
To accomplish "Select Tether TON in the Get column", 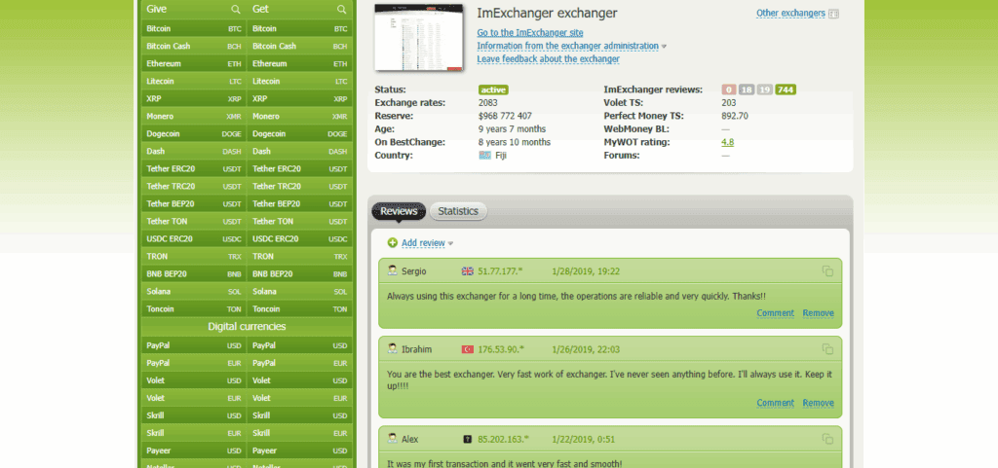I will tap(299, 221).
